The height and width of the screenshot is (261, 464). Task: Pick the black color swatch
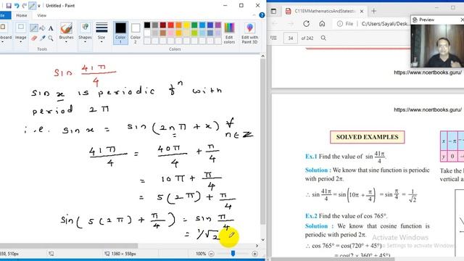(x=147, y=25)
